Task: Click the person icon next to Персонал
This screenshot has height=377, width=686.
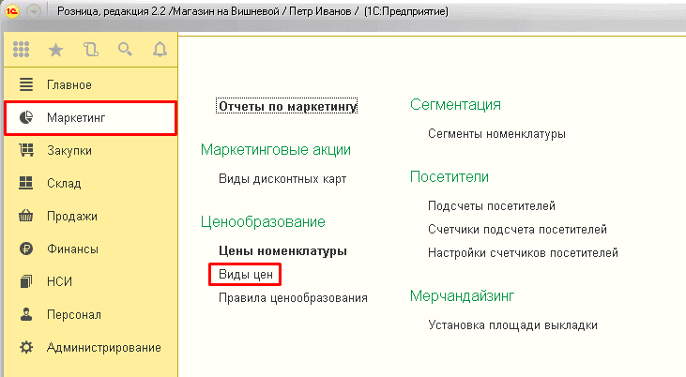Action: click(26, 314)
